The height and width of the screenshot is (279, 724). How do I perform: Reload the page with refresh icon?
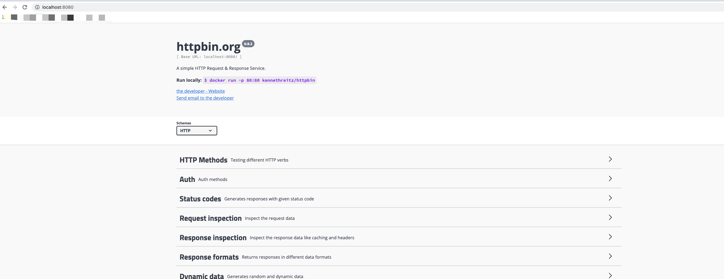(25, 7)
